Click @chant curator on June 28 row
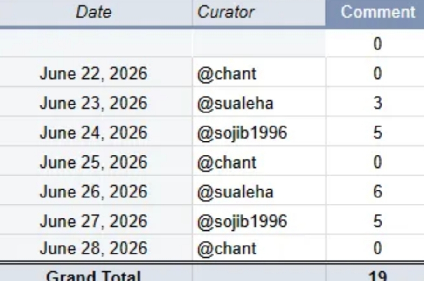The image size is (424, 281). pos(227,248)
